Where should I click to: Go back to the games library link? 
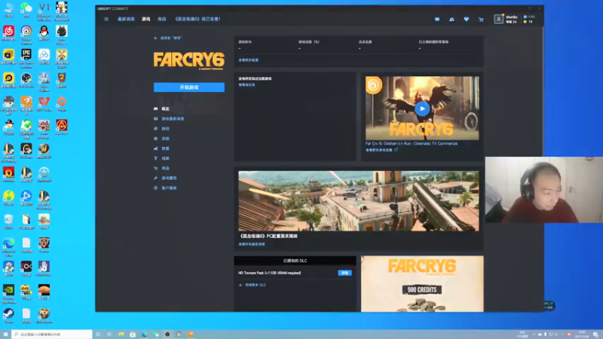(167, 38)
